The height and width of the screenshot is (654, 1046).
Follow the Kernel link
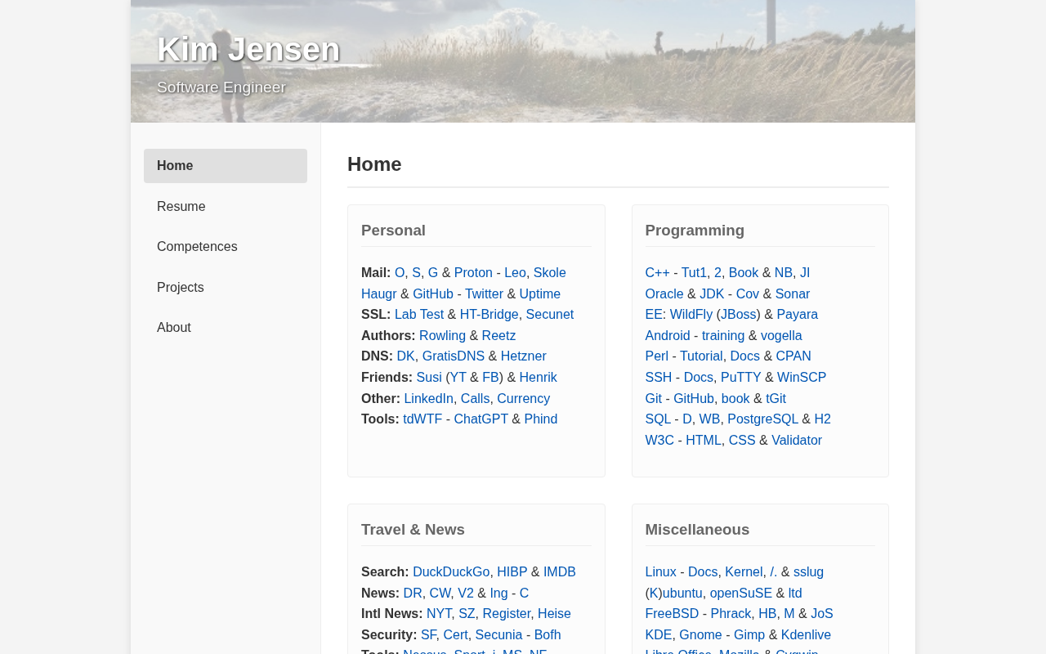coord(744,572)
